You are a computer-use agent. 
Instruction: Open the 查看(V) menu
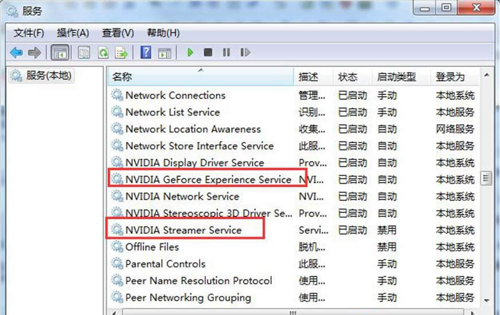click(118, 33)
